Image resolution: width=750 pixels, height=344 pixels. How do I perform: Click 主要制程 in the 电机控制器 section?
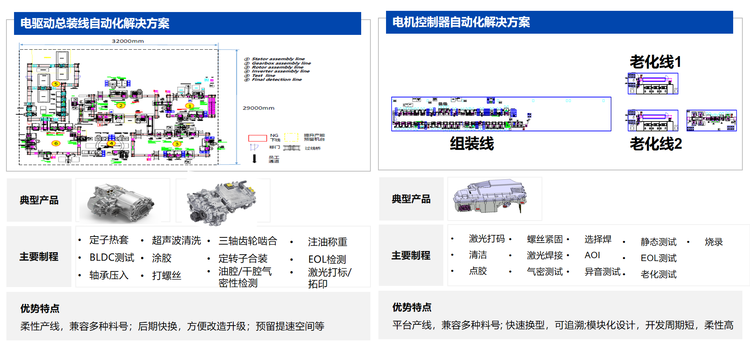click(x=411, y=255)
